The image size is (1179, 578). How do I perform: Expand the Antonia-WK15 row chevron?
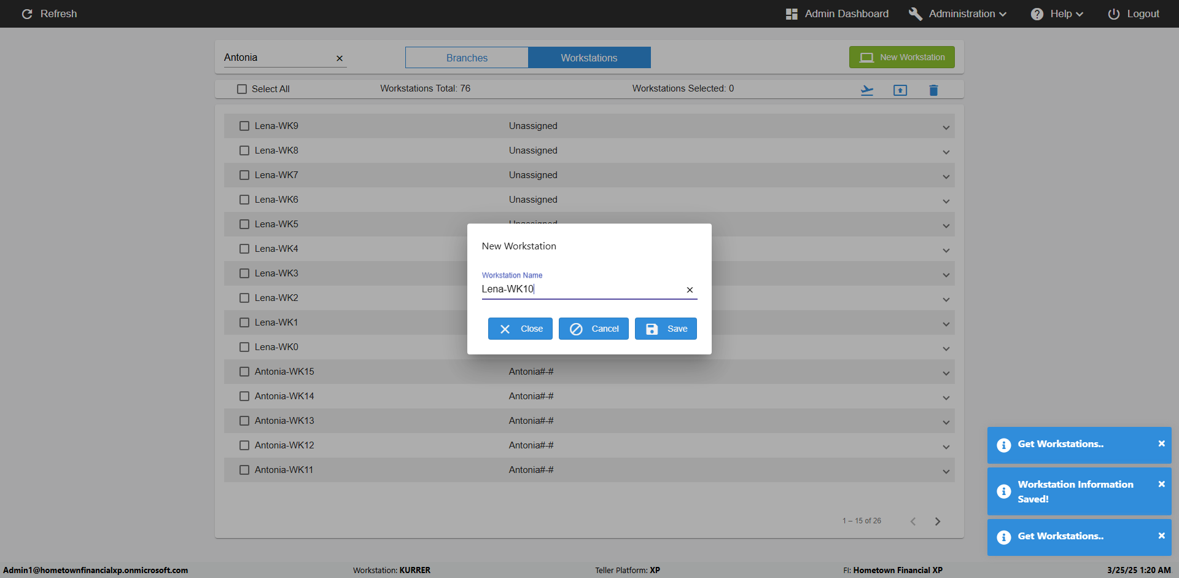coord(946,373)
